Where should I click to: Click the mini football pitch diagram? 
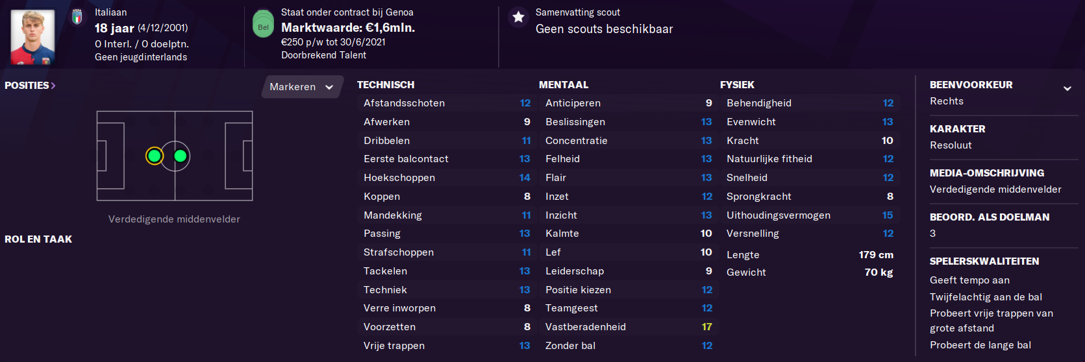point(175,156)
